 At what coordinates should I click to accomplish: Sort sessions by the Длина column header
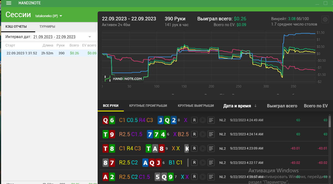pos(48,45)
